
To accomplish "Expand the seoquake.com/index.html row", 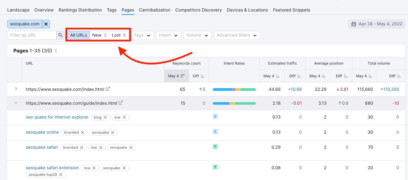I will (x=16, y=89).
